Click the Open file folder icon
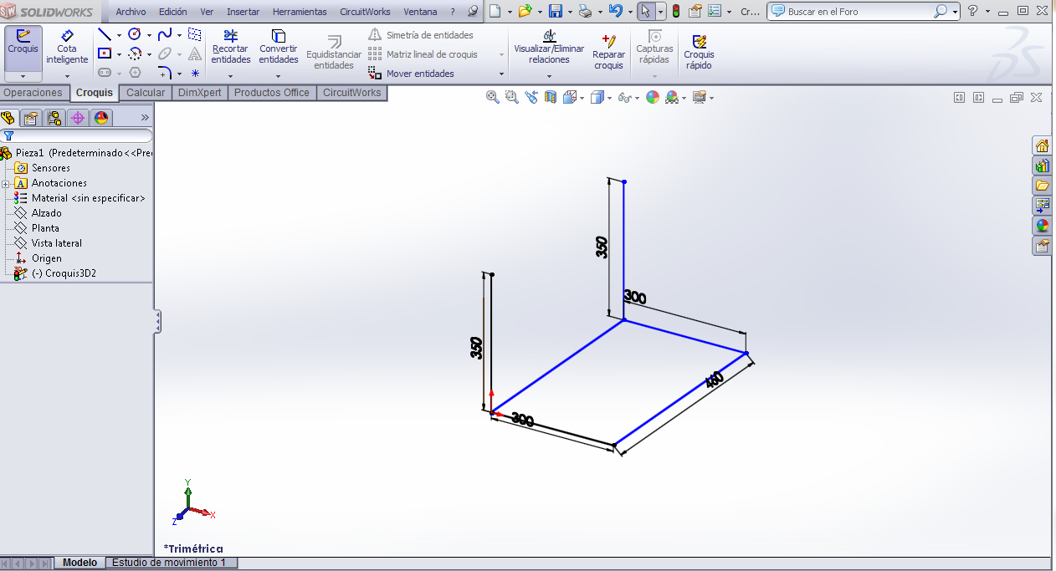 (525, 12)
